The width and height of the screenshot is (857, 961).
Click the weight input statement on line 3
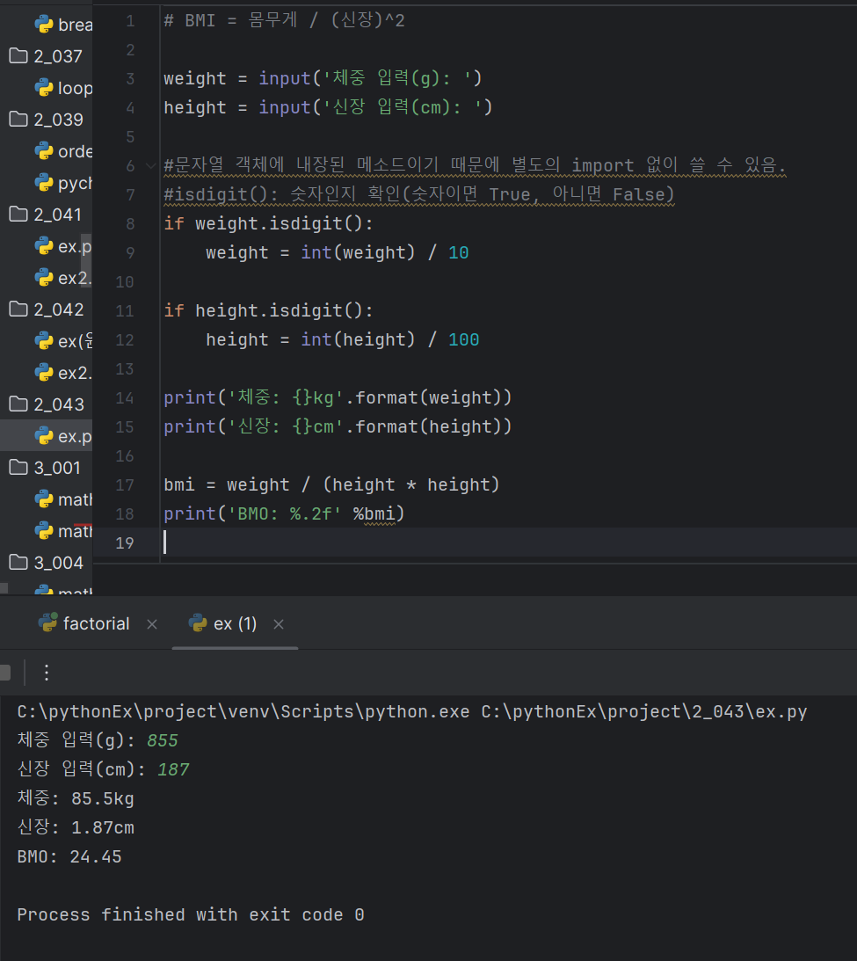click(323, 78)
